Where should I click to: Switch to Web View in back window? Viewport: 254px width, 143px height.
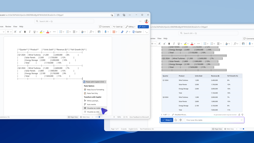tap(229, 129)
